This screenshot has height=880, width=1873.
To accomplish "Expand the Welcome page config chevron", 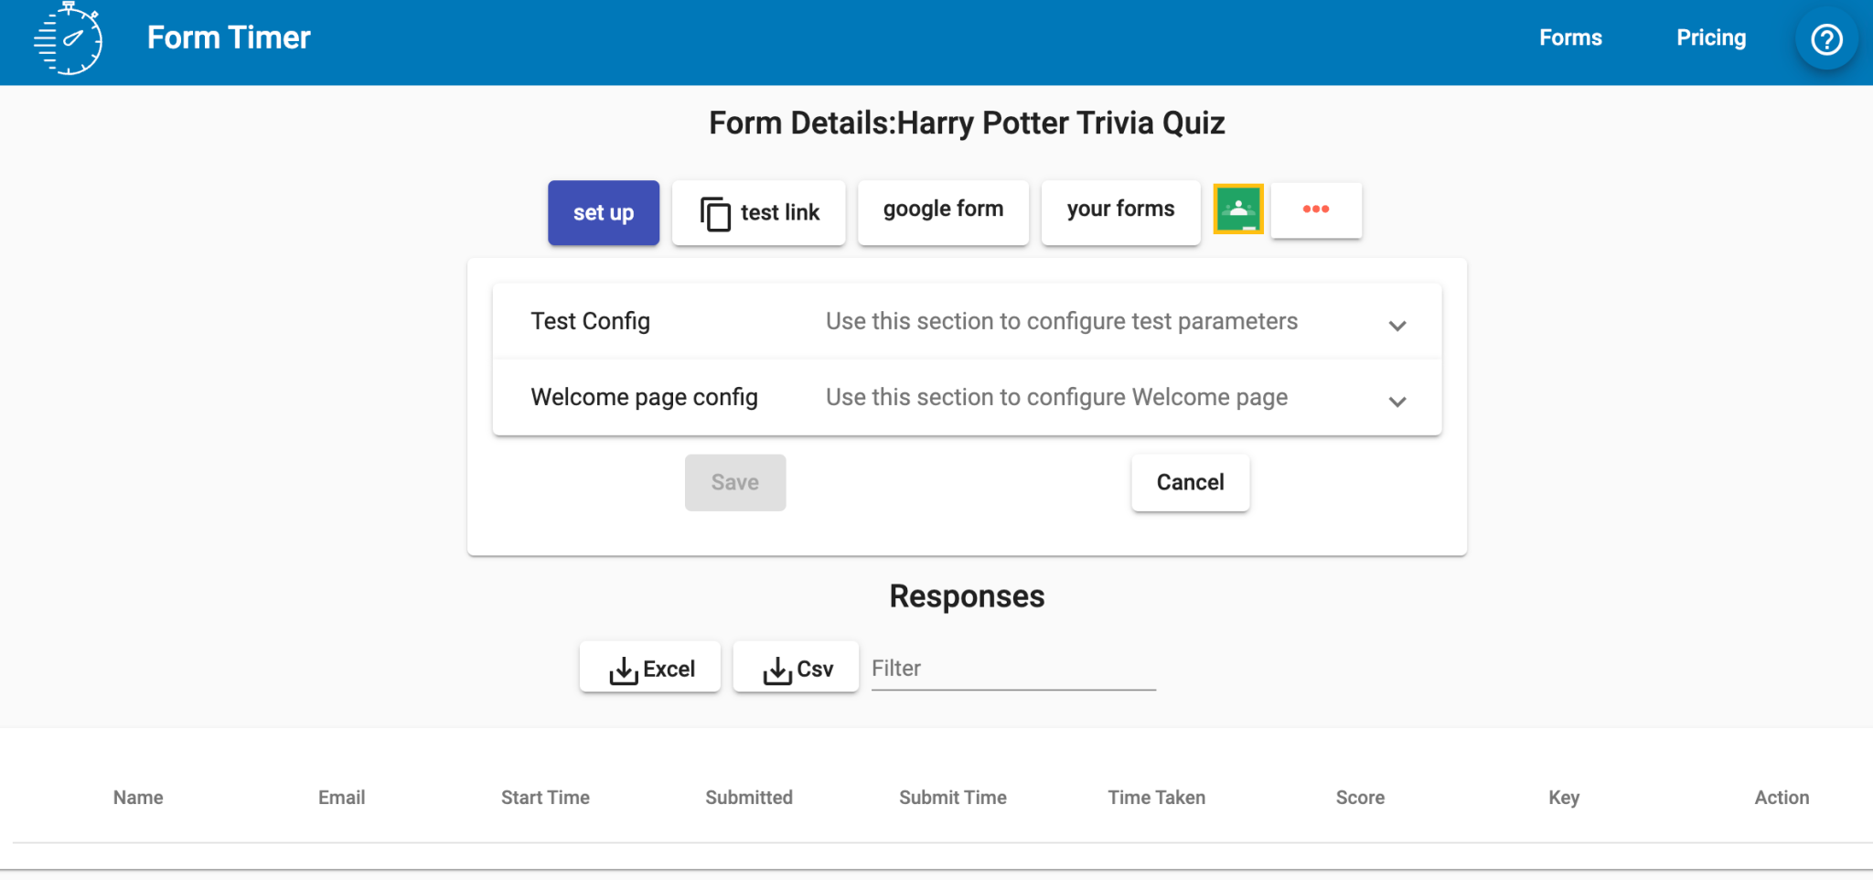I will pos(1397,401).
